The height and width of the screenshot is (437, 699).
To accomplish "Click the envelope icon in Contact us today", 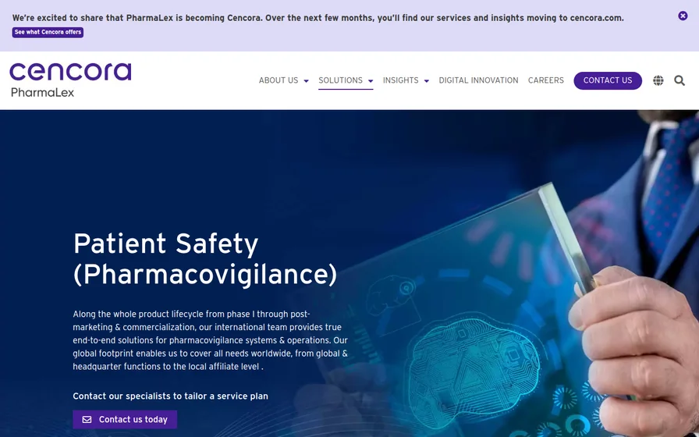I will (87, 420).
